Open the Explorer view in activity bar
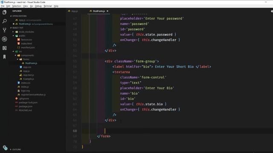The image size is (273, 153). click(5, 12)
